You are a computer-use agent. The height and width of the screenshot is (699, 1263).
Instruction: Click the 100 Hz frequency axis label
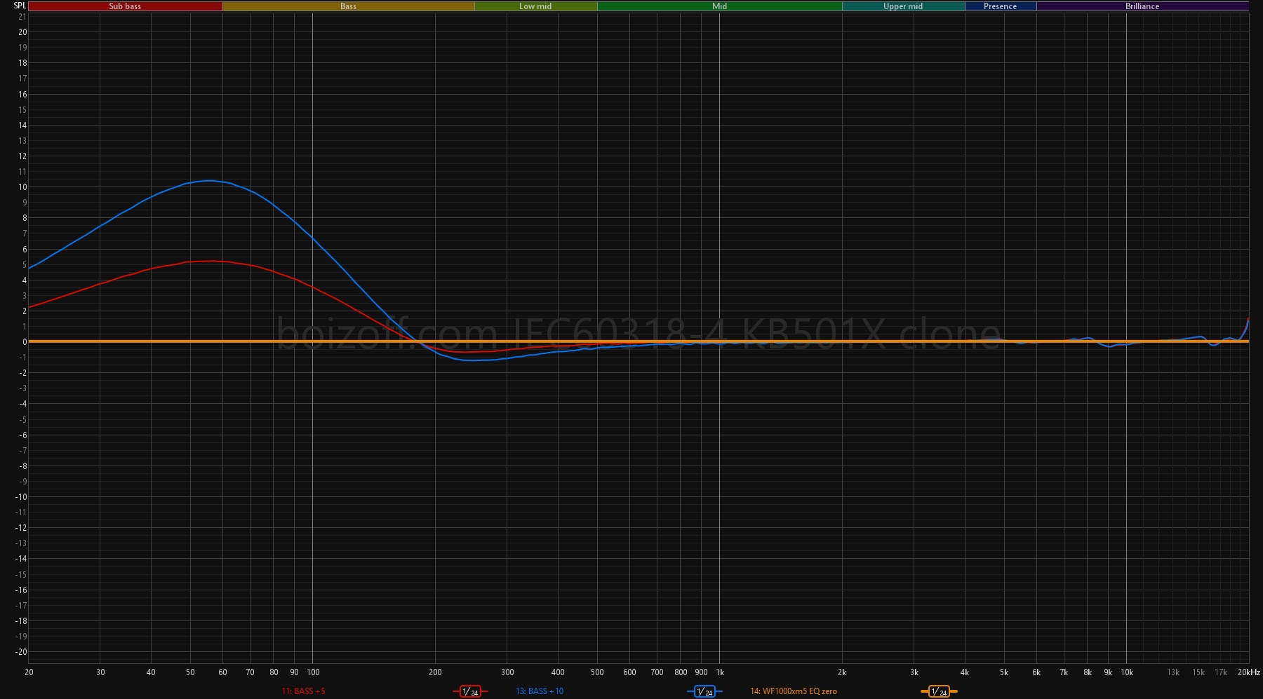(313, 672)
